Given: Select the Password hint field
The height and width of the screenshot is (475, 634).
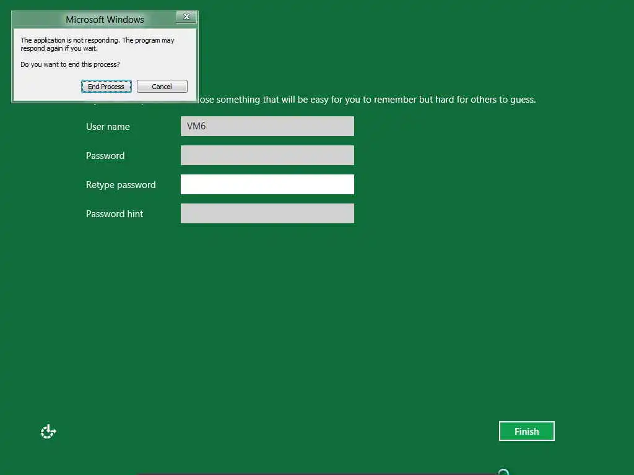Looking at the screenshot, I should (267, 213).
